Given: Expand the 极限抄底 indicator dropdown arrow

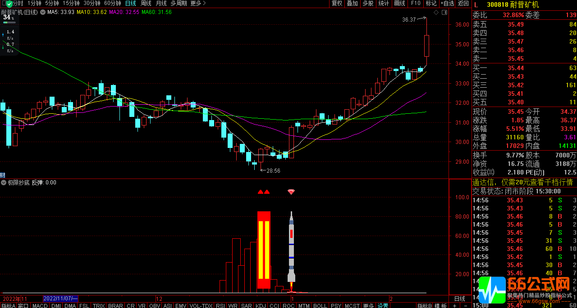Looking at the screenshot, I should tap(4, 183).
